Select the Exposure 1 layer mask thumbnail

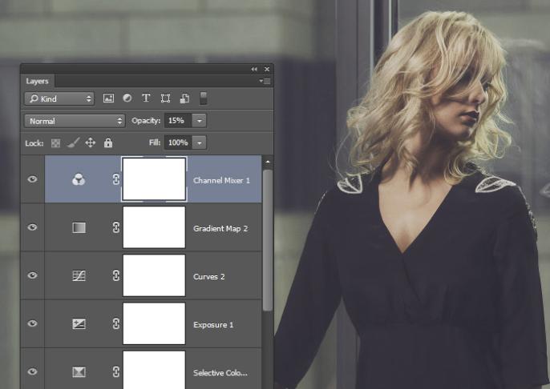154,323
